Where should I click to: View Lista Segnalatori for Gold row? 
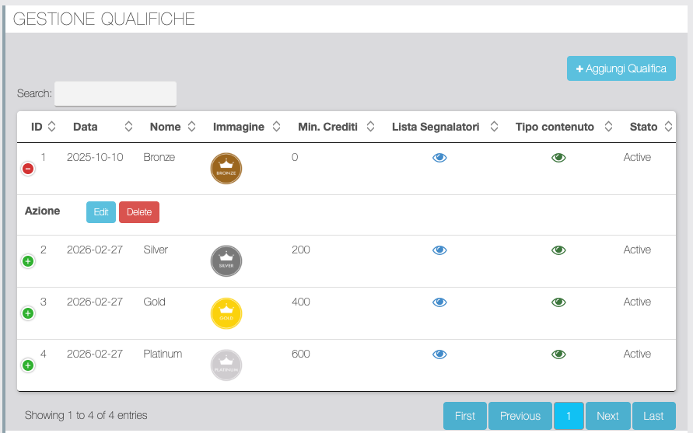[x=439, y=302]
